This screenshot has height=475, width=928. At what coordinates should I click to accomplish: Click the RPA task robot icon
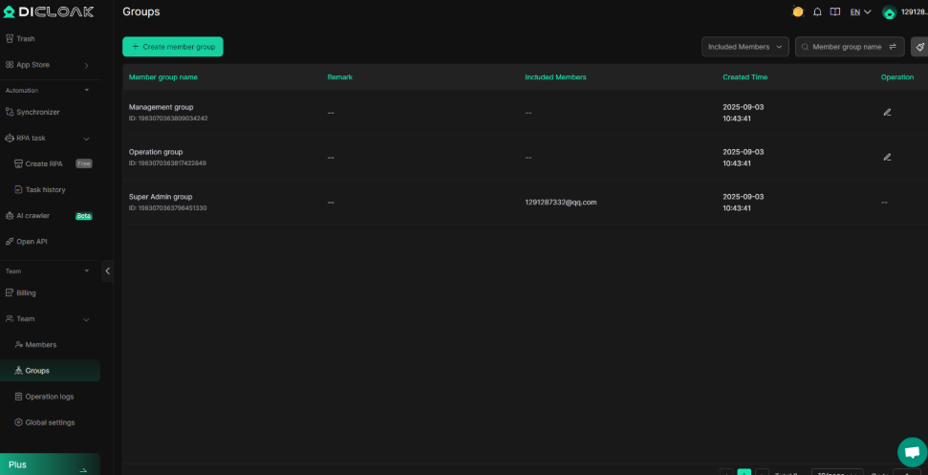10,138
